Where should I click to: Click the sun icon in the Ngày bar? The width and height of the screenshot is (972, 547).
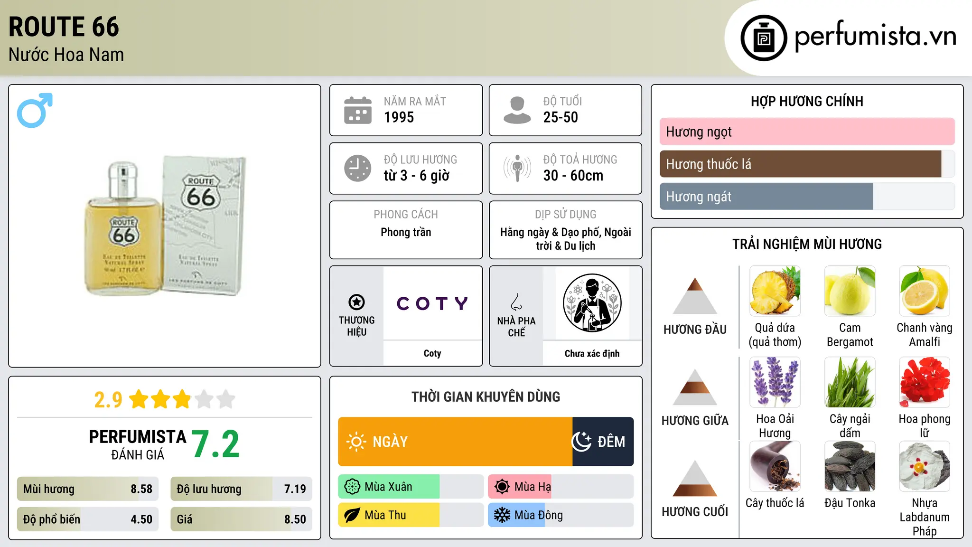click(356, 442)
